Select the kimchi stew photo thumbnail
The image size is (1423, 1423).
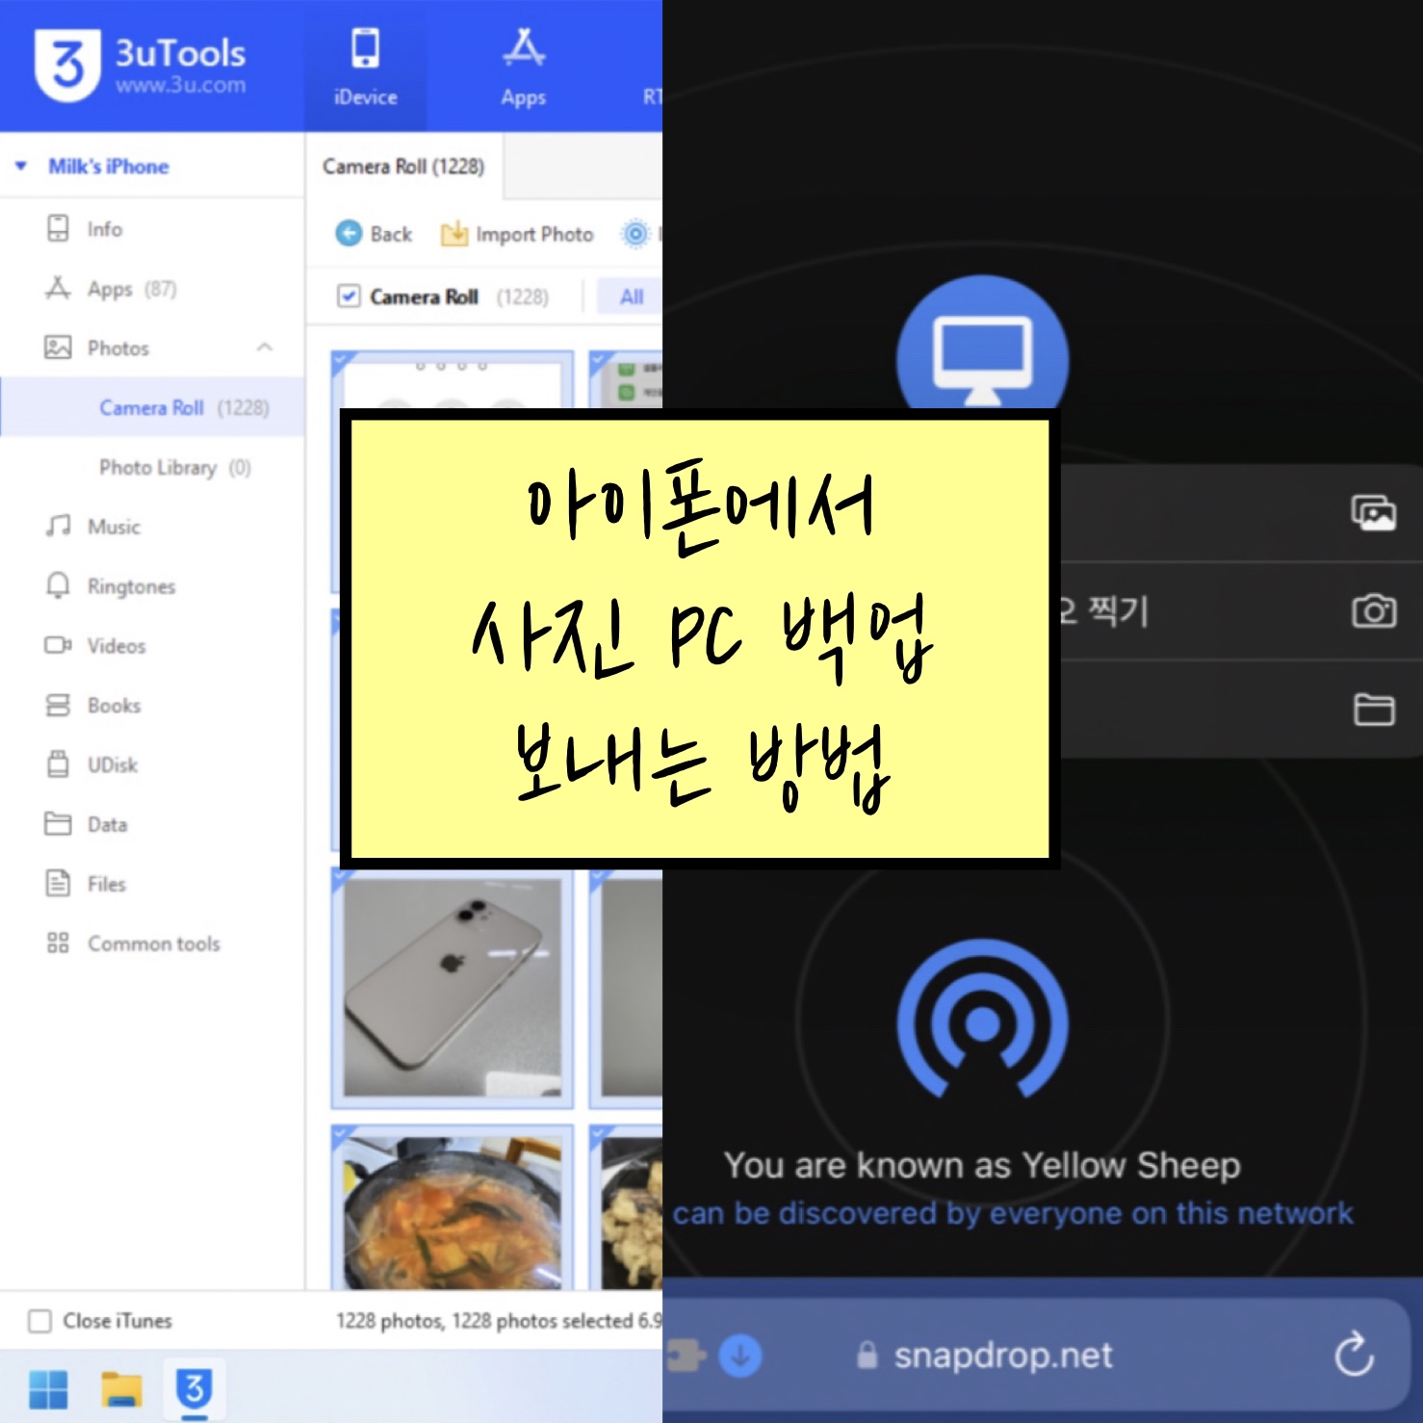point(452,1207)
